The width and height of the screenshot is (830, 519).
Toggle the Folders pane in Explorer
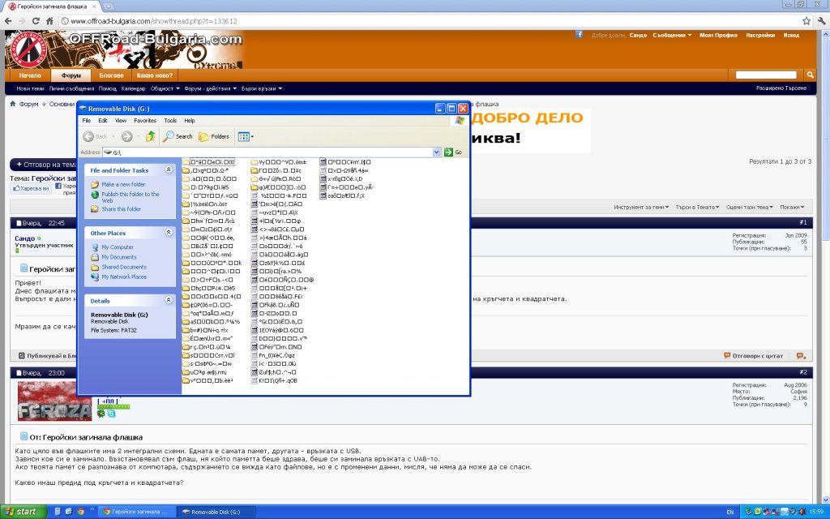coord(214,136)
